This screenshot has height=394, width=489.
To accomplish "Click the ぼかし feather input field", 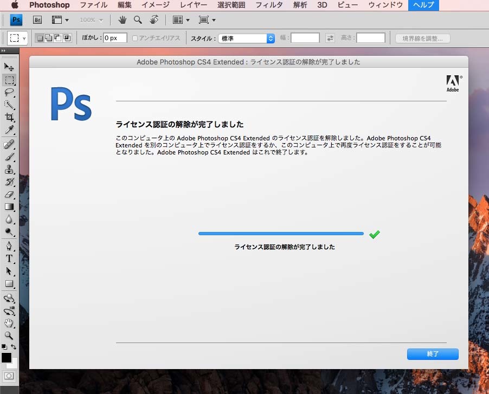I will click(x=115, y=38).
